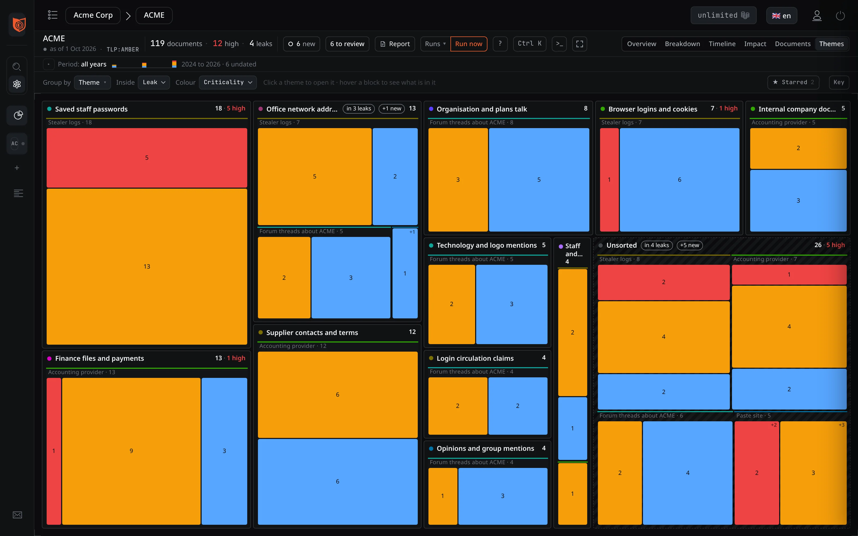This screenshot has width=858, height=536.
Task: Click the 12 high counter
Action: click(x=225, y=44)
